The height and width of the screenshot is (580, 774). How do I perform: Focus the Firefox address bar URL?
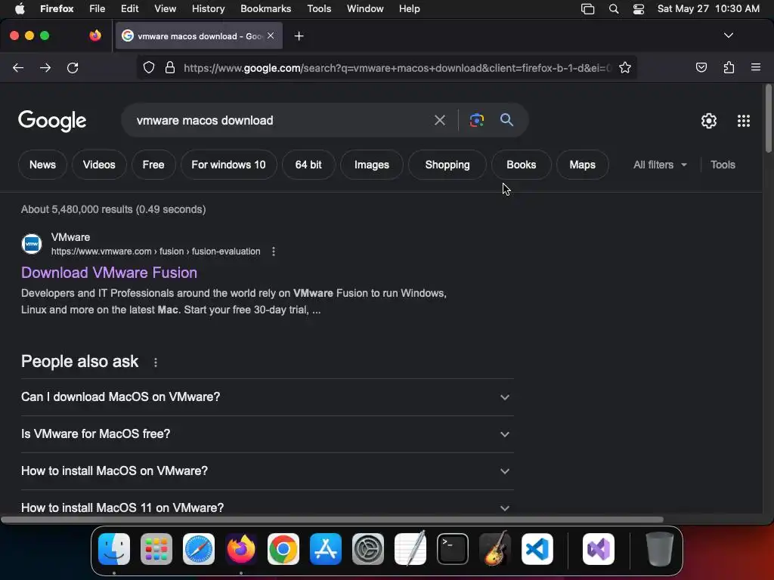coord(398,67)
